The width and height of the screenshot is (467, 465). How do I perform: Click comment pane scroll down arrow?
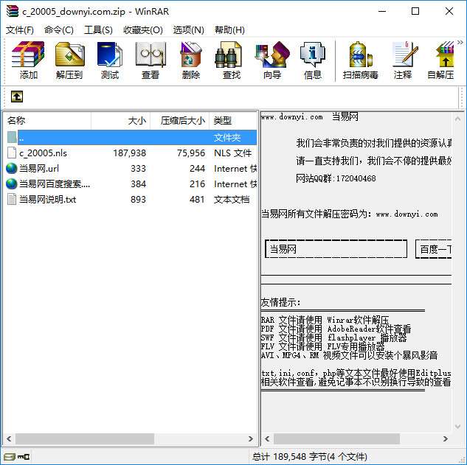(x=458, y=427)
